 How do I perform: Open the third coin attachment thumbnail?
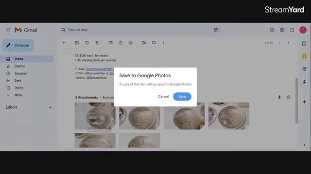pyautogui.click(x=184, y=118)
